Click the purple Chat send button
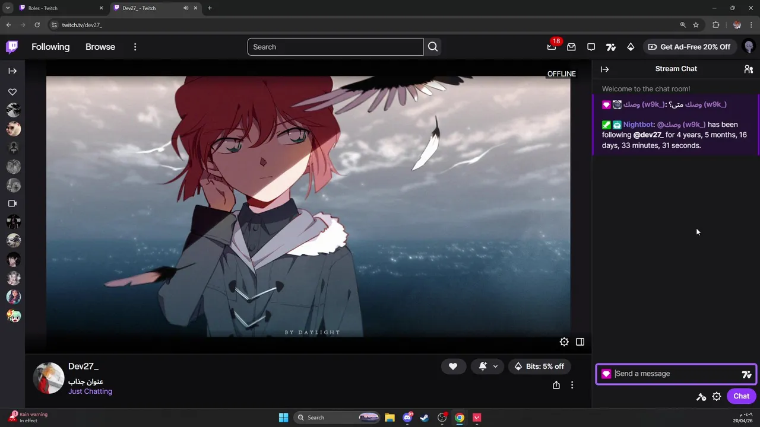Viewport: 760px width, 427px height. [741, 396]
